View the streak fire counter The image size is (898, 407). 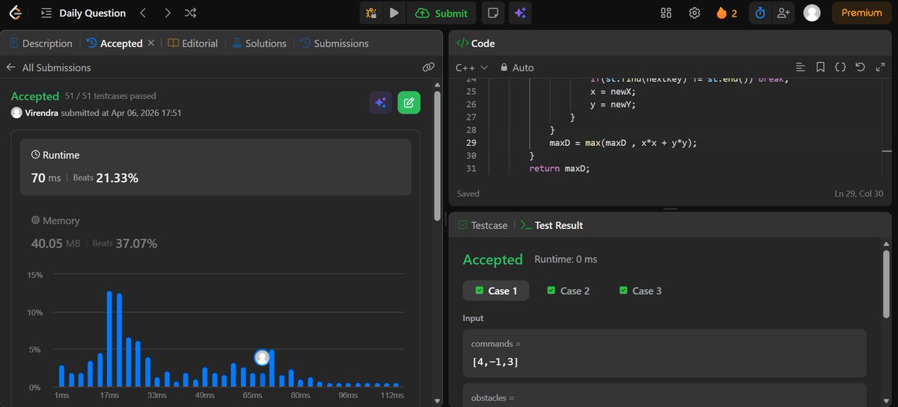[727, 13]
